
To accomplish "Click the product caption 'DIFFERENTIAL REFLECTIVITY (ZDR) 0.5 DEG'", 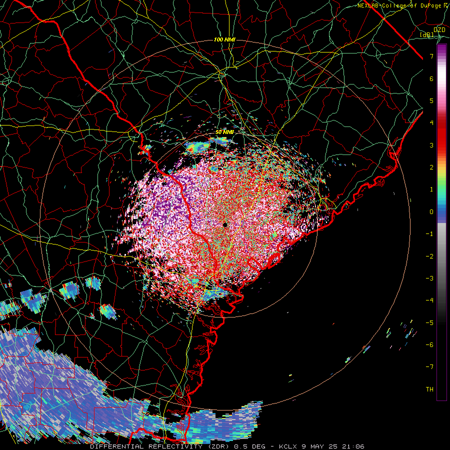I will click(x=177, y=446).
